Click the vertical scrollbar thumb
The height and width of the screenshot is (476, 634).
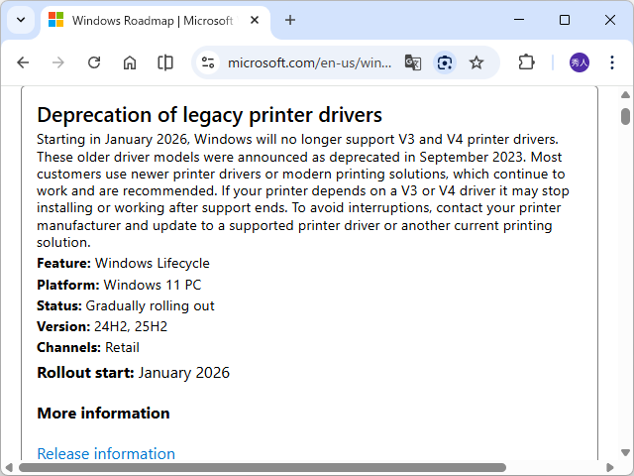[625, 117]
